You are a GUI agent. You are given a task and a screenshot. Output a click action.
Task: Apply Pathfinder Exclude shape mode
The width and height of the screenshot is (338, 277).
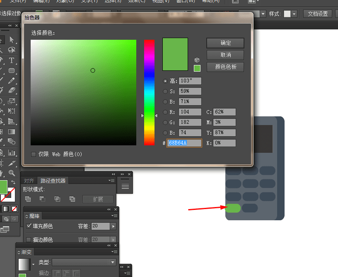pos(72,199)
